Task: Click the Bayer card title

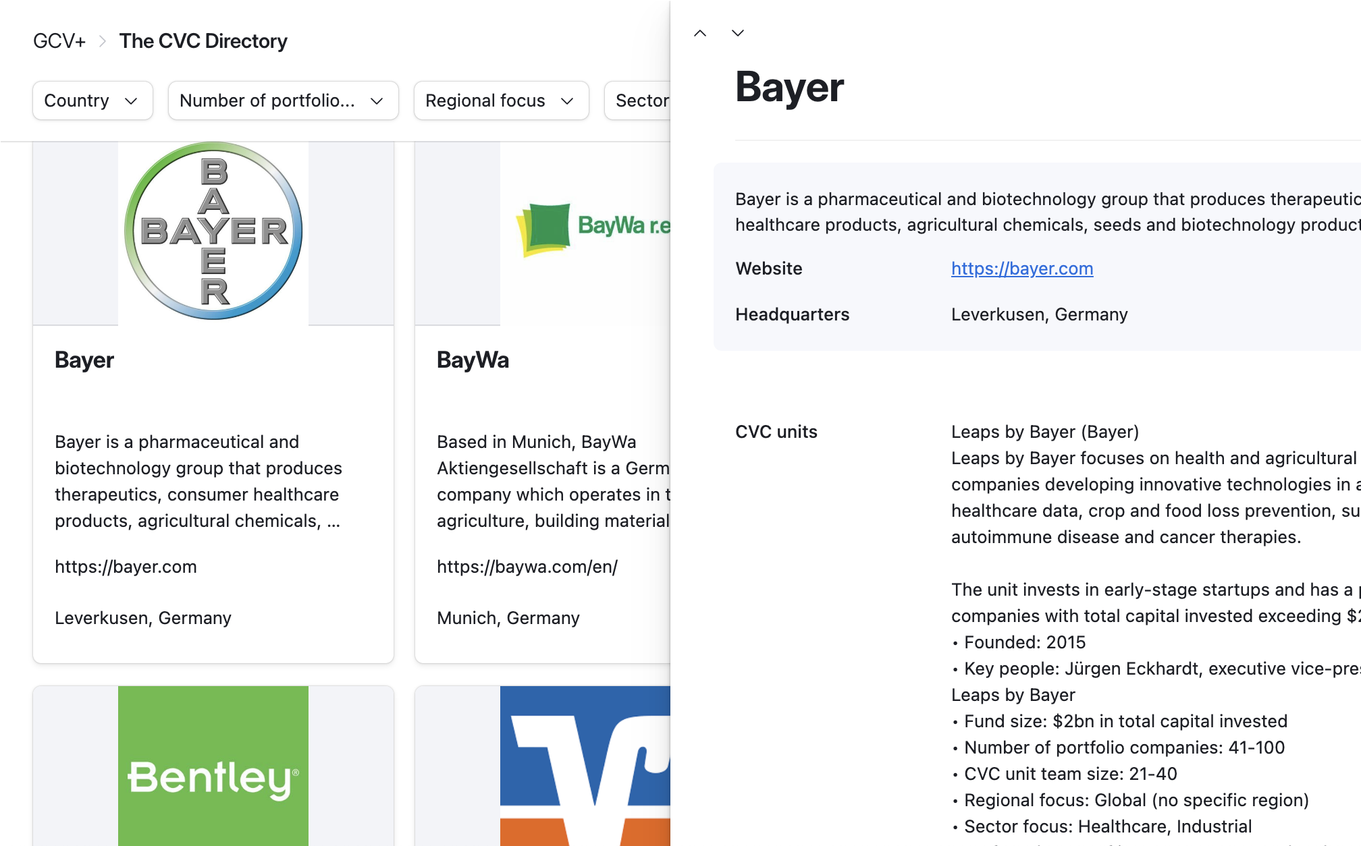Action: [x=84, y=360]
